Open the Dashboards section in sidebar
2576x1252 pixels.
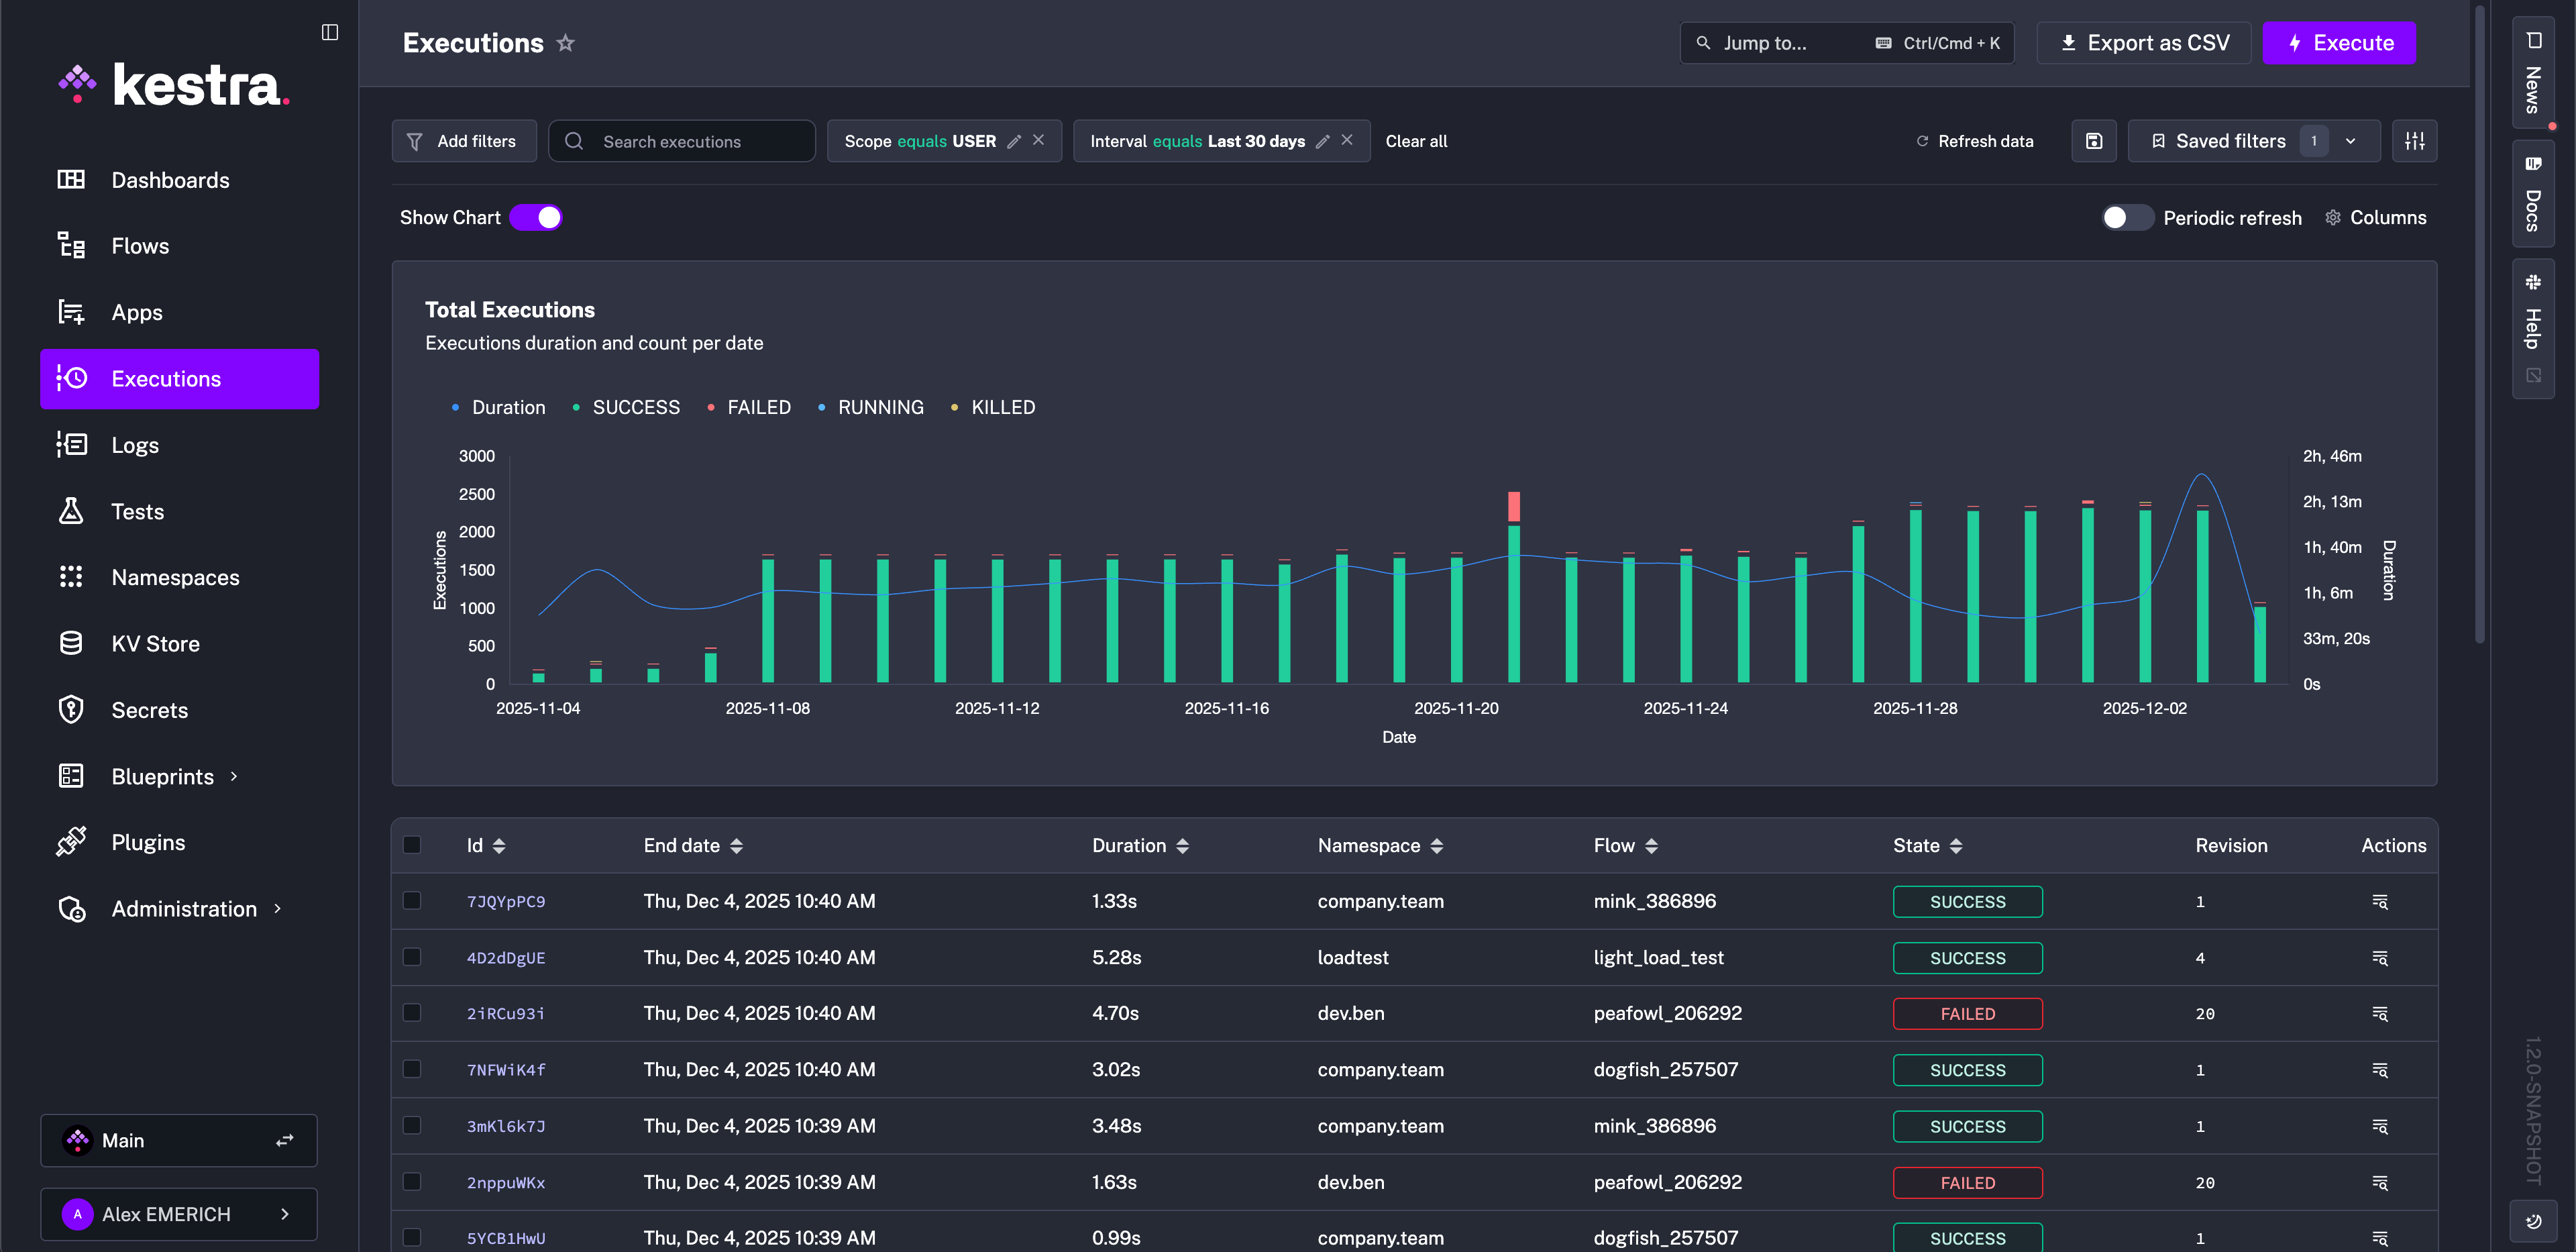[170, 180]
